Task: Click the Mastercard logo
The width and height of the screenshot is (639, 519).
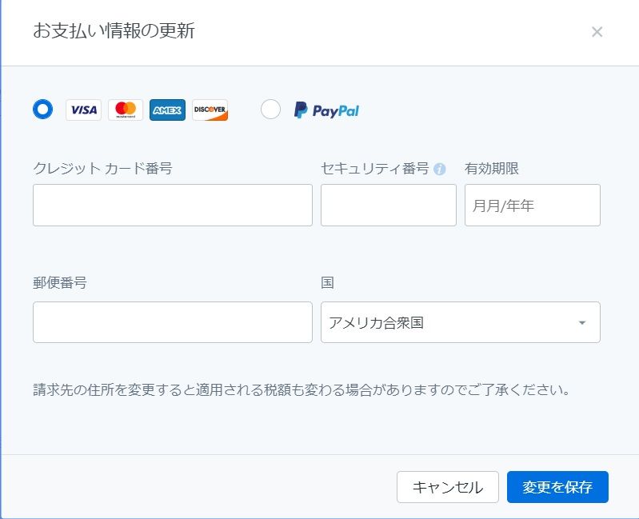Action: [126, 110]
